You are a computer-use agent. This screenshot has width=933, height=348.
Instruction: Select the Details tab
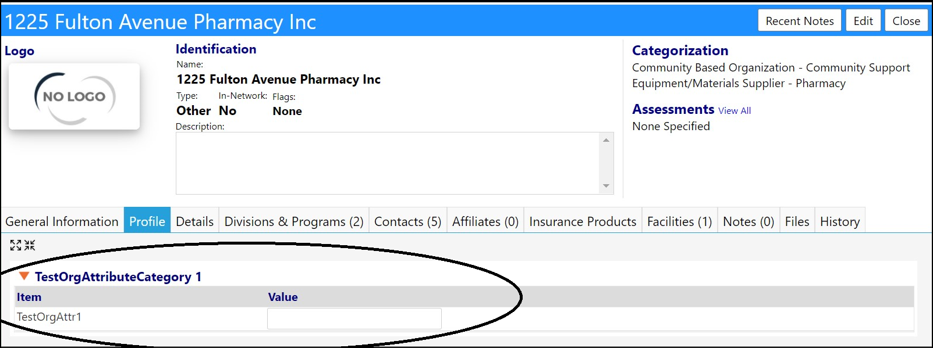coord(194,221)
